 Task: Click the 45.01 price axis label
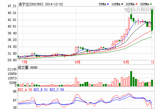click(12, 13)
